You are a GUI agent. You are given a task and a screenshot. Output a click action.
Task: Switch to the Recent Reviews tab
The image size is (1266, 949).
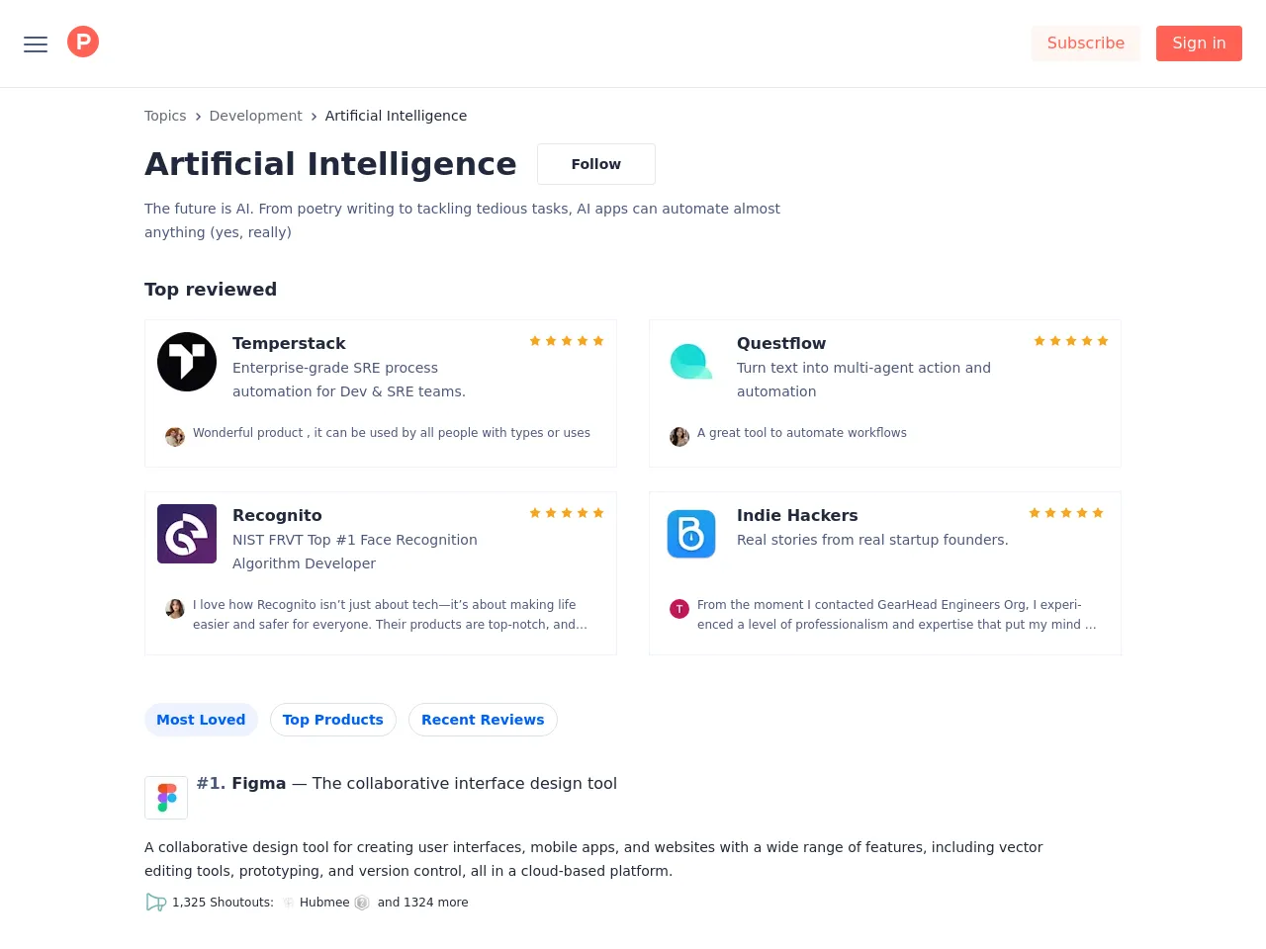[x=483, y=720]
